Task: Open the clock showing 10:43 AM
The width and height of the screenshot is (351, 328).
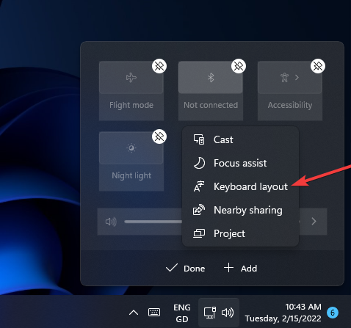Action: (x=283, y=313)
